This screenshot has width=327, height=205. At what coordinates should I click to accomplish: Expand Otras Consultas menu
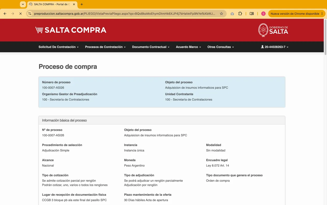tap(221, 47)
